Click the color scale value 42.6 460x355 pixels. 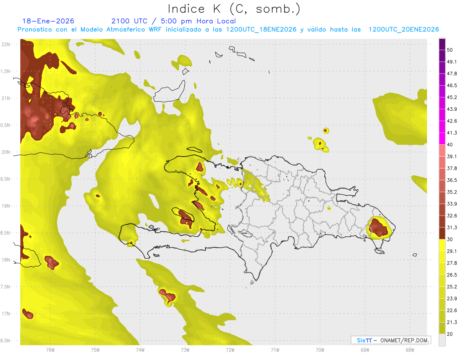pyautogui.click(x=452, y=121)
